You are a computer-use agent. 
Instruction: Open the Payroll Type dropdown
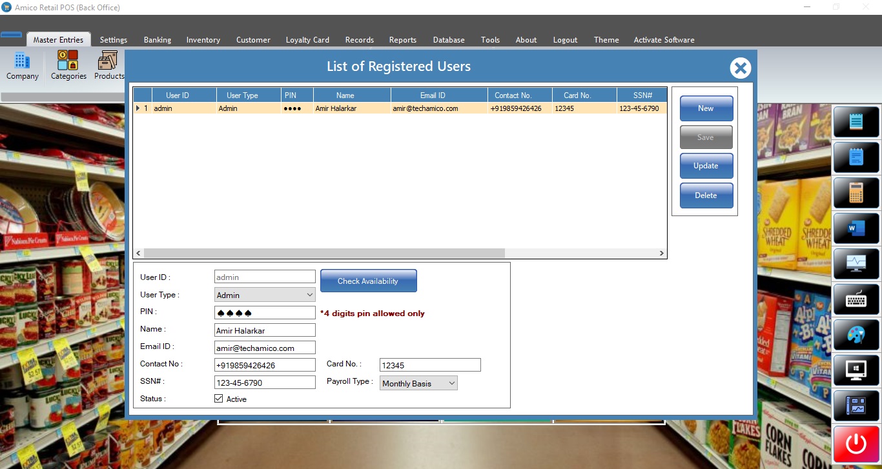[x=451, y=383]
